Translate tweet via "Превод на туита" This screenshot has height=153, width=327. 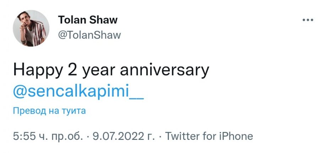(49, 111)
